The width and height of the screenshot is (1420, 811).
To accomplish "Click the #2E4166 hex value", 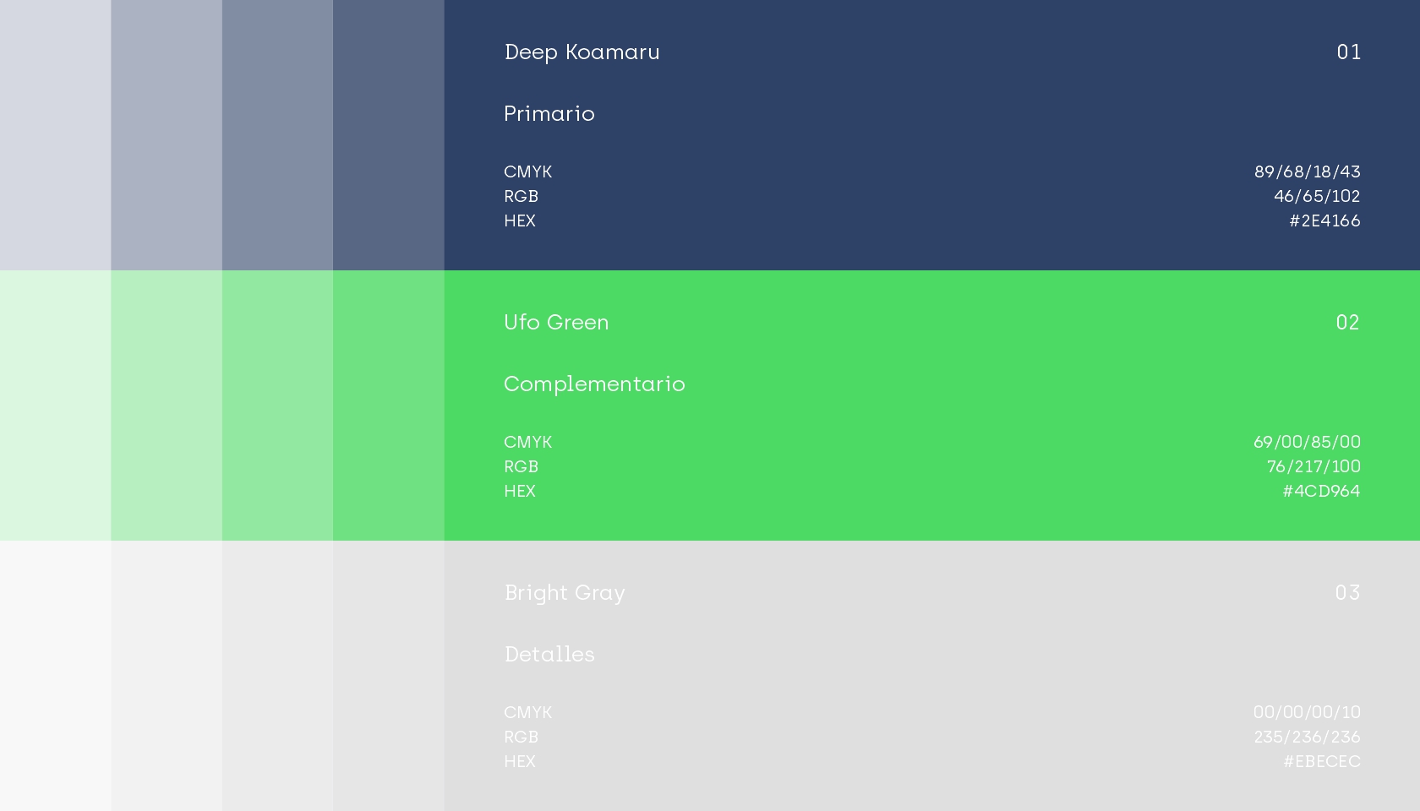I will point(1324,221).
